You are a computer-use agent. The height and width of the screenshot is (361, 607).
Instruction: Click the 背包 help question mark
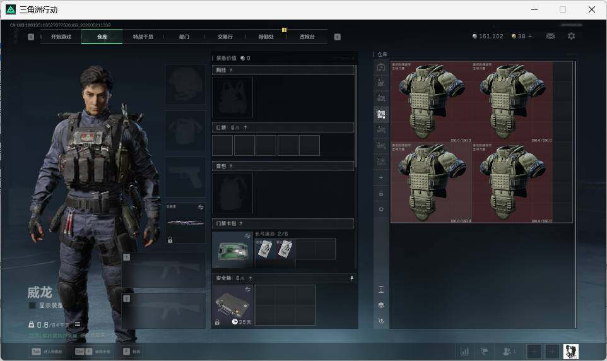[231, 166]
